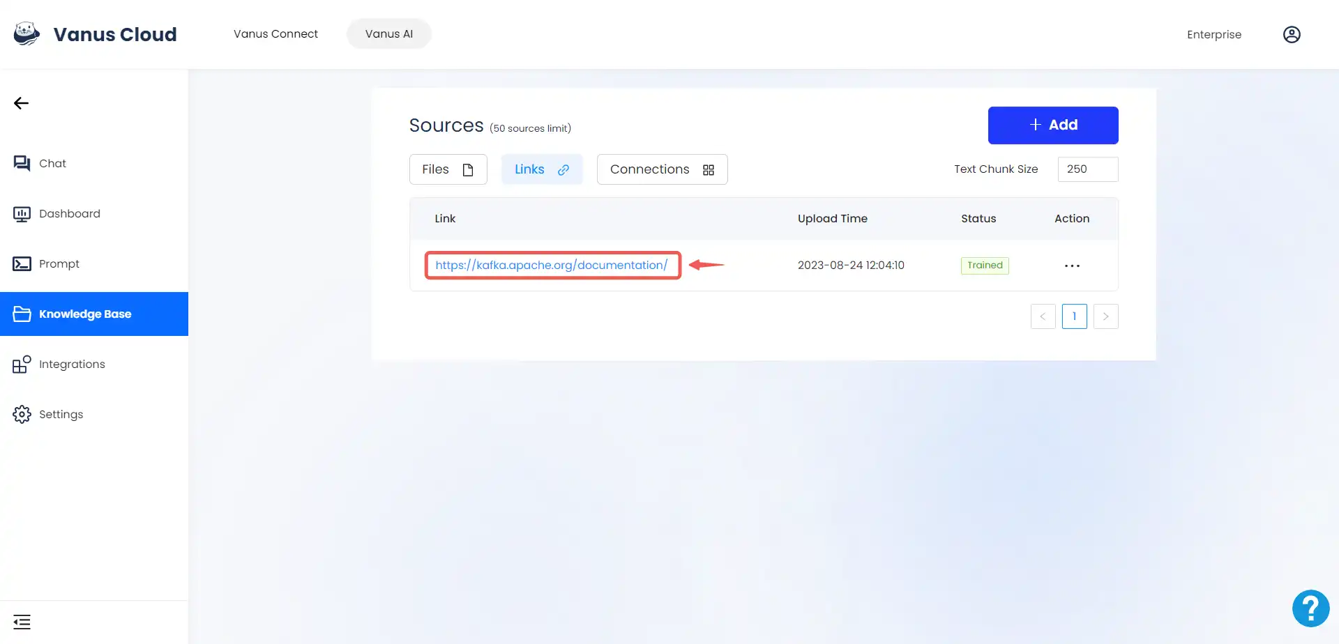Viewport: 1339px width, 644px height.
Task: Go back using the left arrow icon
Action: pos(21,103)
